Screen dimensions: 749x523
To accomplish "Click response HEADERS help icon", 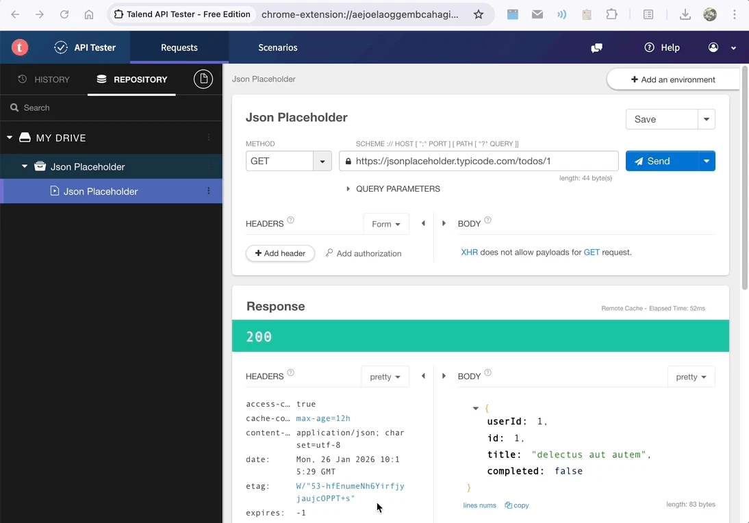I will 290,372.
